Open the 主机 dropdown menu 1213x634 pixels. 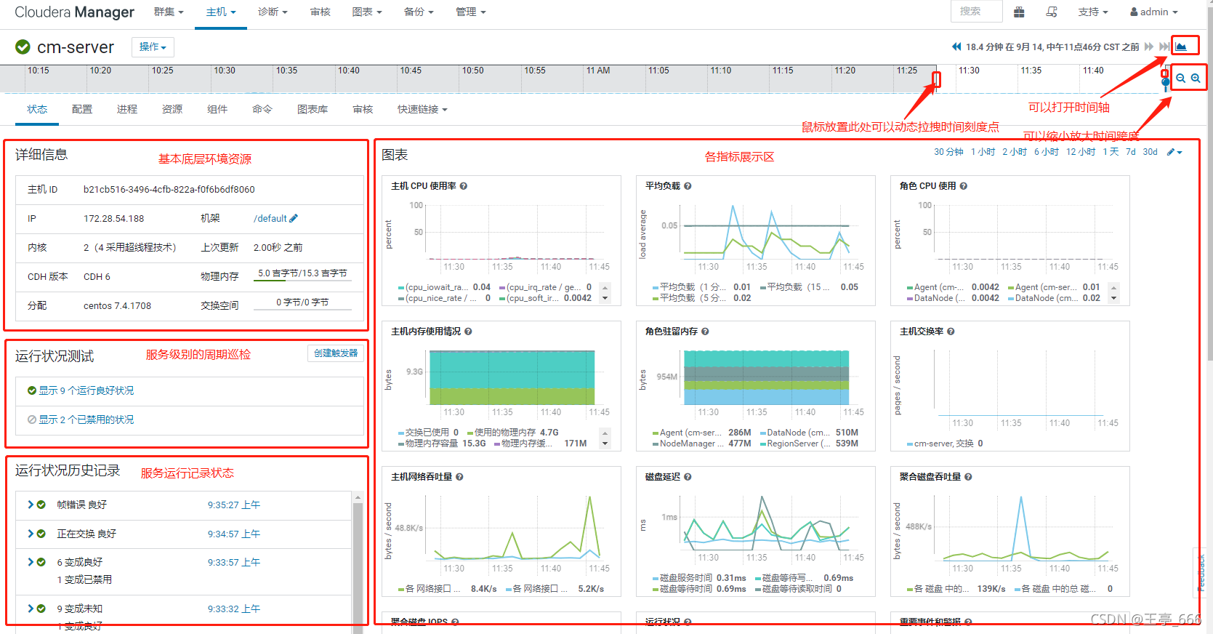coord(221,12)
